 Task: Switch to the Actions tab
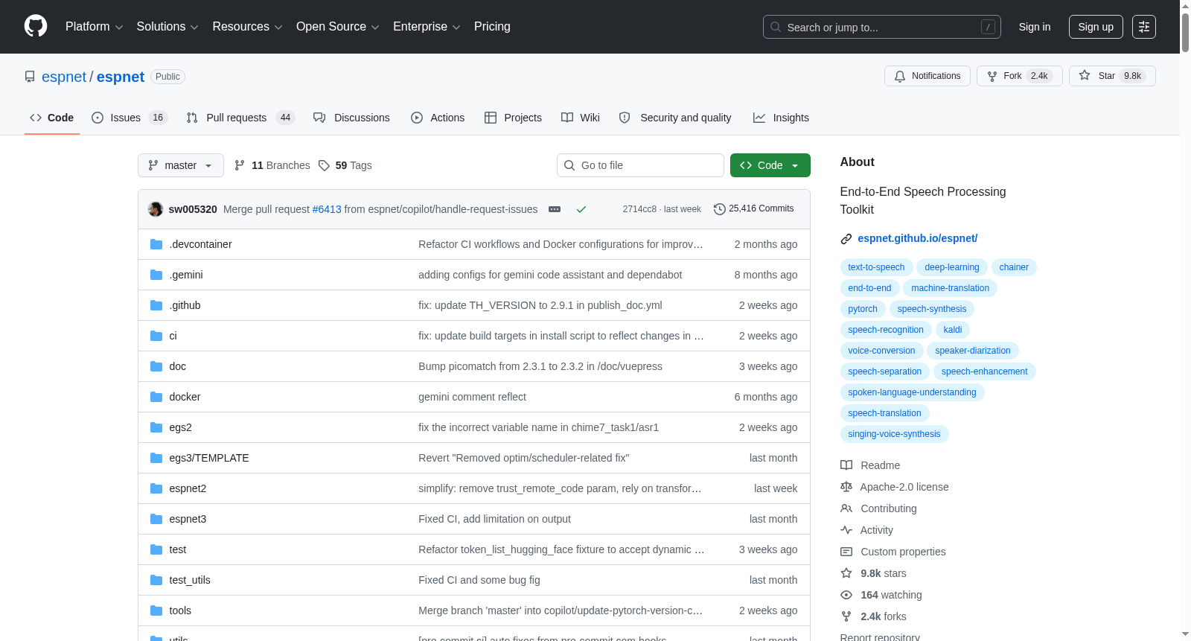(x=438, y=118)
